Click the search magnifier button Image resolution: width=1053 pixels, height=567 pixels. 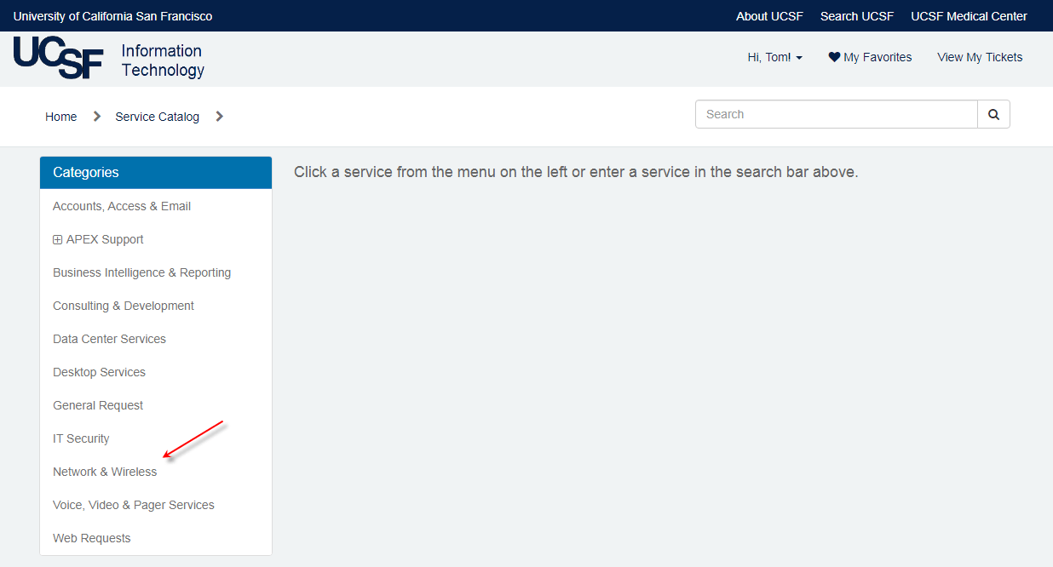tap(993, 114)
